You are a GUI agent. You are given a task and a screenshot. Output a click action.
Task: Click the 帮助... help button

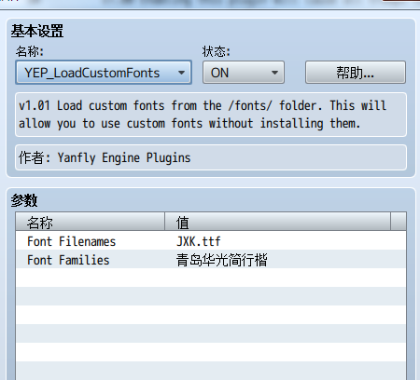[356, 73]
